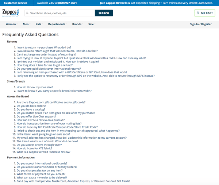Focus the shoes and clothes search field
The height and width of the screenshot is (185, 219).
(x=59, y=13)
